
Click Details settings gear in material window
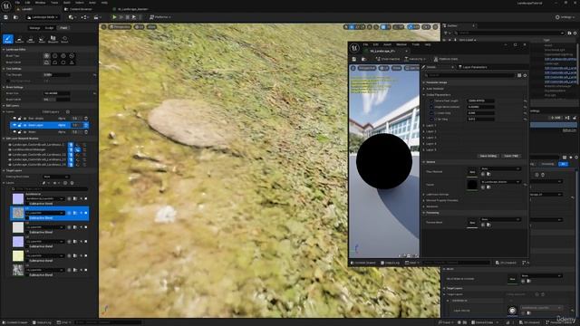tap(525, 75)
